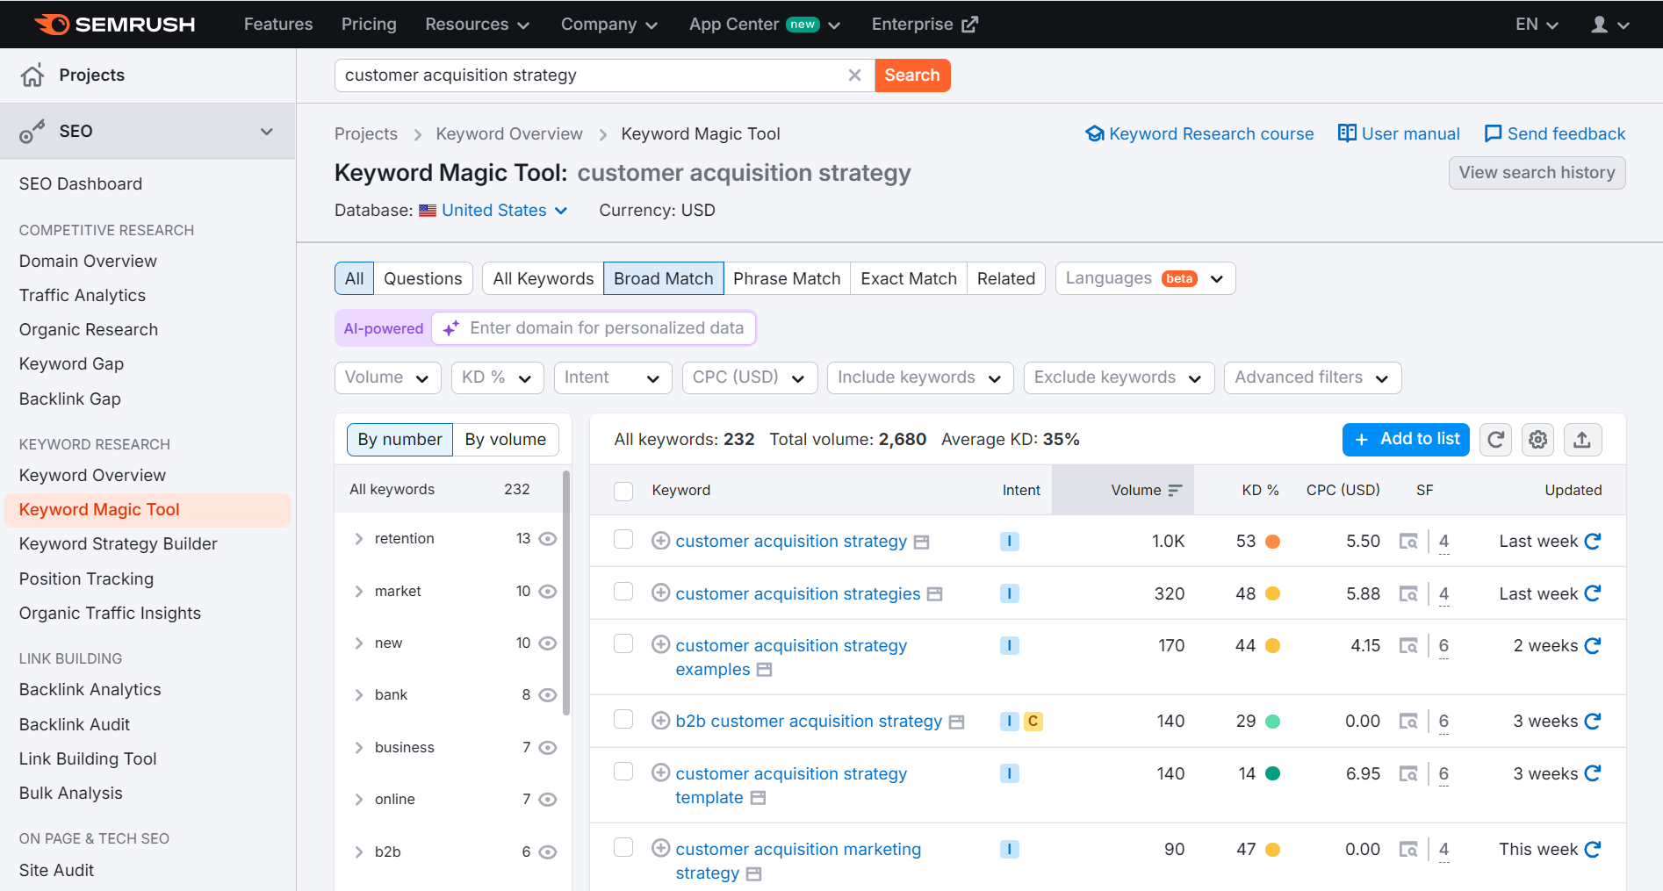The width and height of the screenshot is (1663, 891).
Task: Click the Informational intent badge for customer acquisition strategy
Action: [x=1010, y=542]
